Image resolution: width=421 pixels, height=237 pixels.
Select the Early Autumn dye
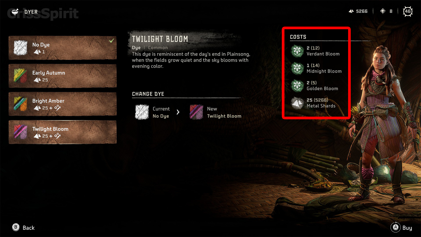63,76
